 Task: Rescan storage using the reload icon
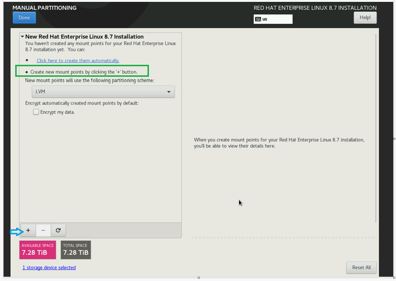pyautogui.click(x=58, y=230)
